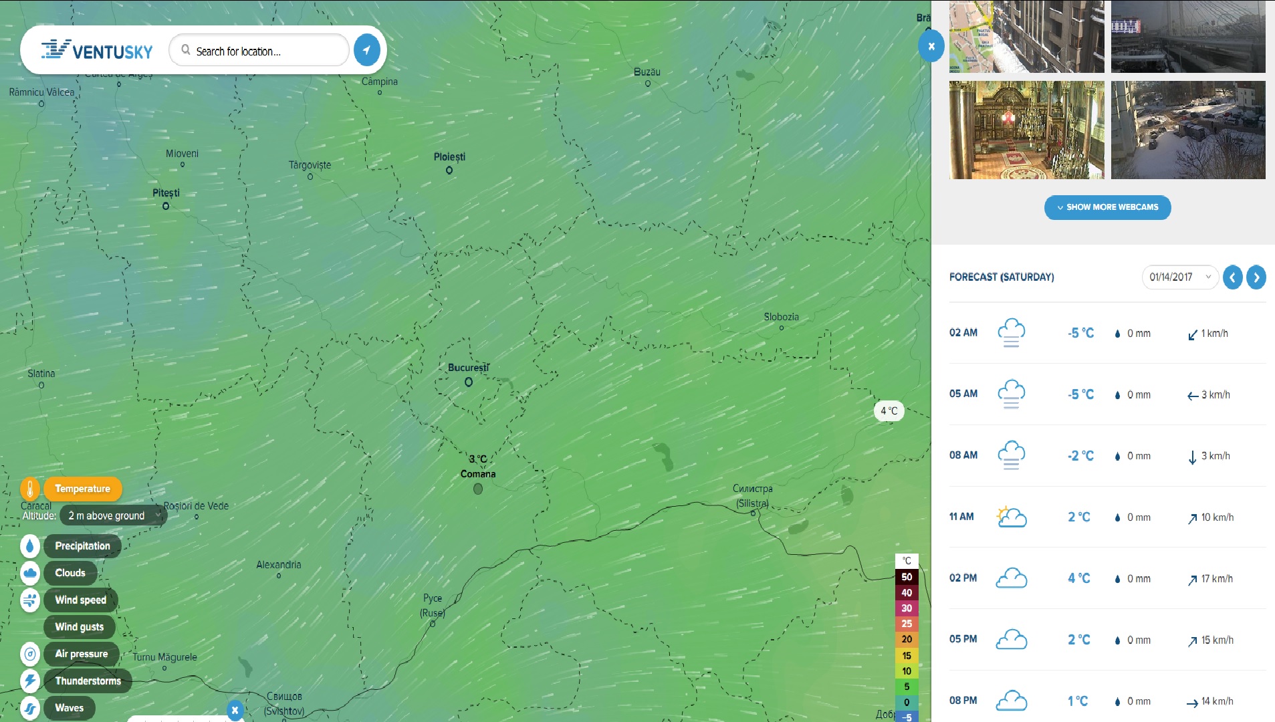Click the Air pressure layer icon
The image size is (1275, 722).
(x=30, y=654)
